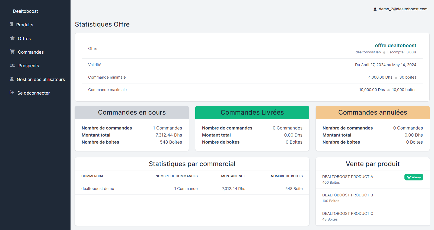Click the 10,000 boites maximum value

click(404, 90)
